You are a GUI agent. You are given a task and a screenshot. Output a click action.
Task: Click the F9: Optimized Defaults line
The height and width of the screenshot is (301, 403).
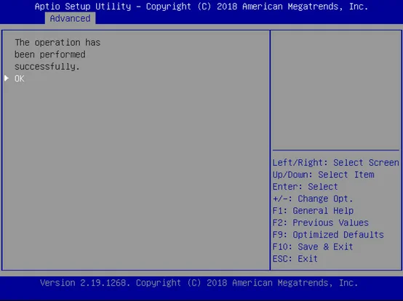point(328,235)
